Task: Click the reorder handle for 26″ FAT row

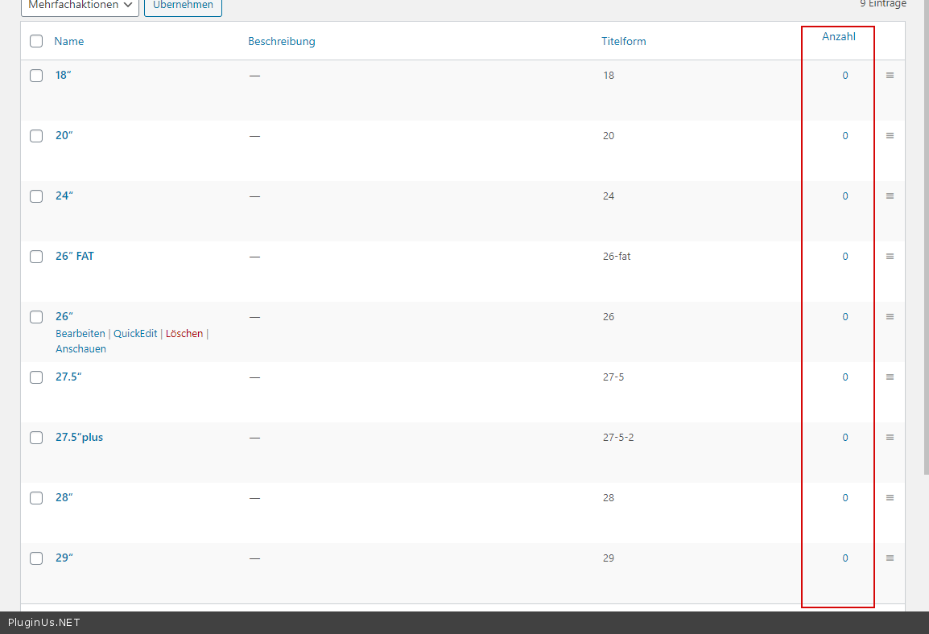Action: 890,257
